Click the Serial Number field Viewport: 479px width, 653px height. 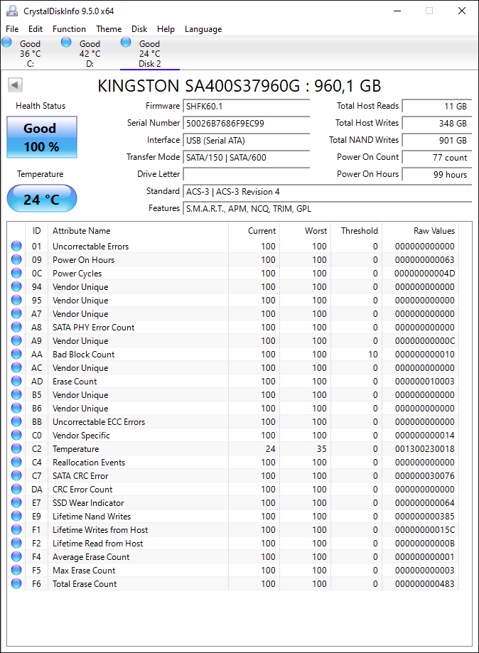pos(246,123)
